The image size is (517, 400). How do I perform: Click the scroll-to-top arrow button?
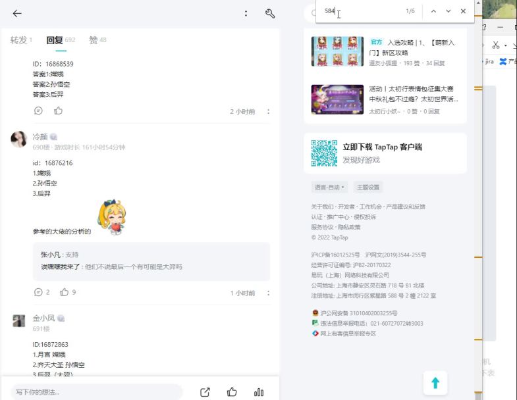(435, 383)
